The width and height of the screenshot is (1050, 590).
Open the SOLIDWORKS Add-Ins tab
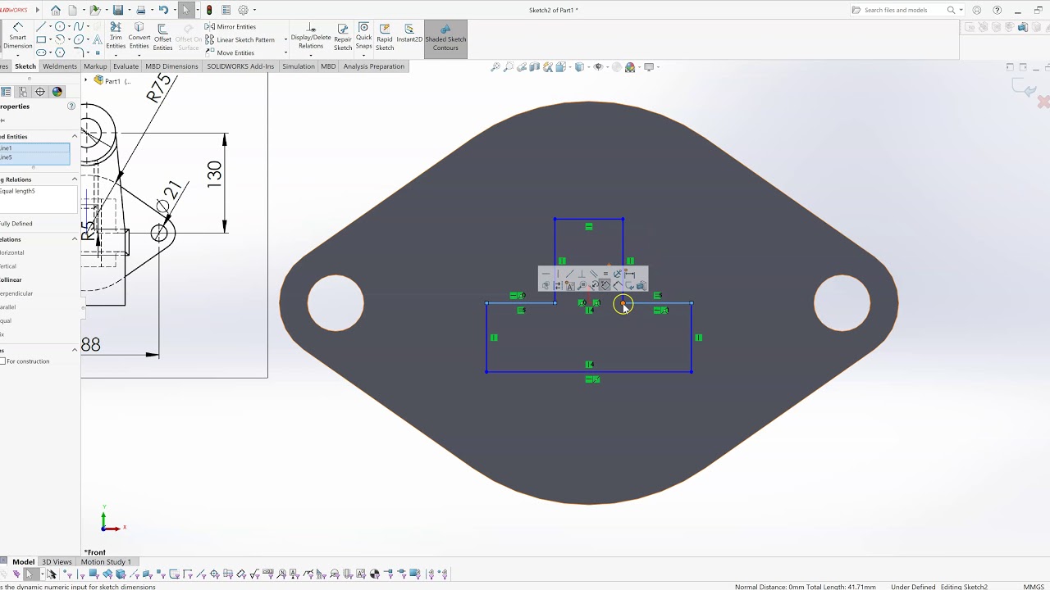point(240,66)
